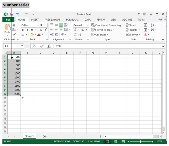Viewport: 169px width, 146px height.
Task: Click the Format Painter brush icon
Action: click(14, 34)
